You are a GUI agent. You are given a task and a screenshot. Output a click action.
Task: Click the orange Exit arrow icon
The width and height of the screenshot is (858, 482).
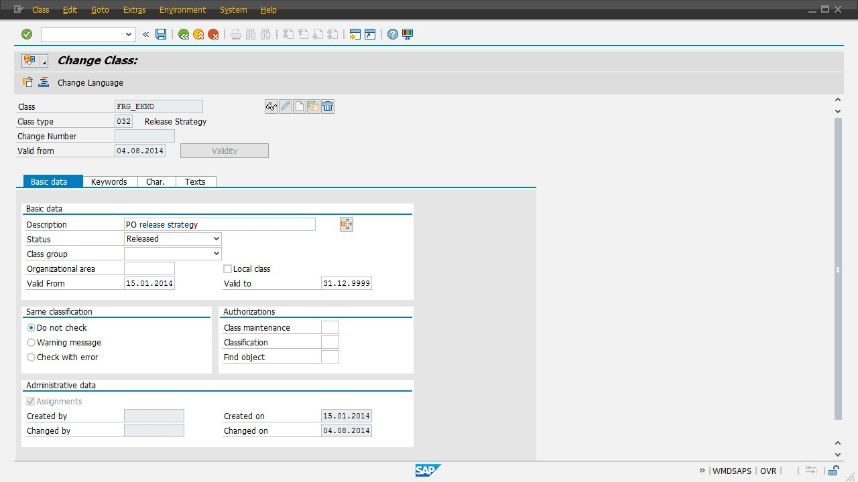[x=198, y=34]
